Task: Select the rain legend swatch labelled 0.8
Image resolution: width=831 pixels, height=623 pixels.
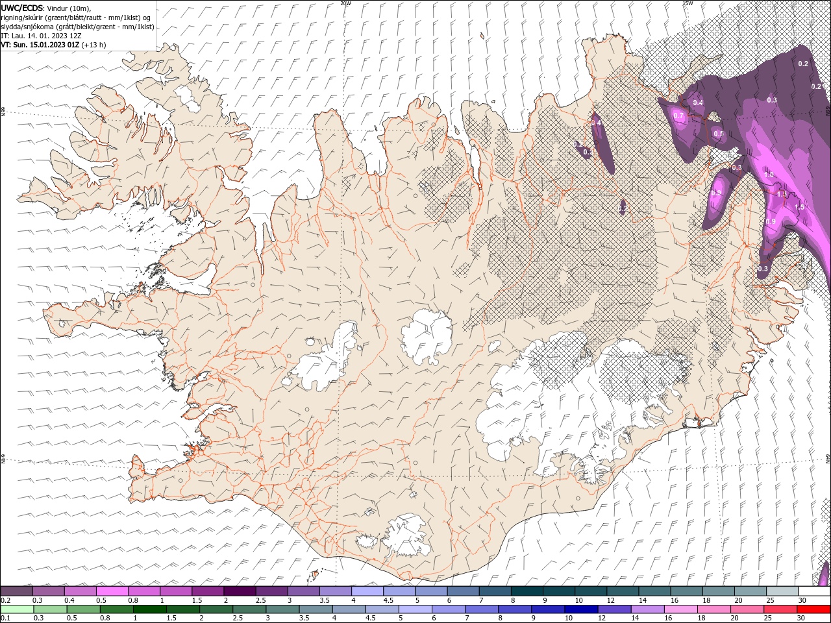Action: 116,609
